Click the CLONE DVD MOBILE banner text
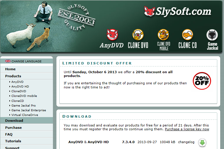Image resolution: width=224 pixels, height=149 pixels. click(x=164, y=46)
